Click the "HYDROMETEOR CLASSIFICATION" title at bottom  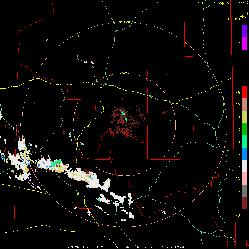tap(97, 247)
